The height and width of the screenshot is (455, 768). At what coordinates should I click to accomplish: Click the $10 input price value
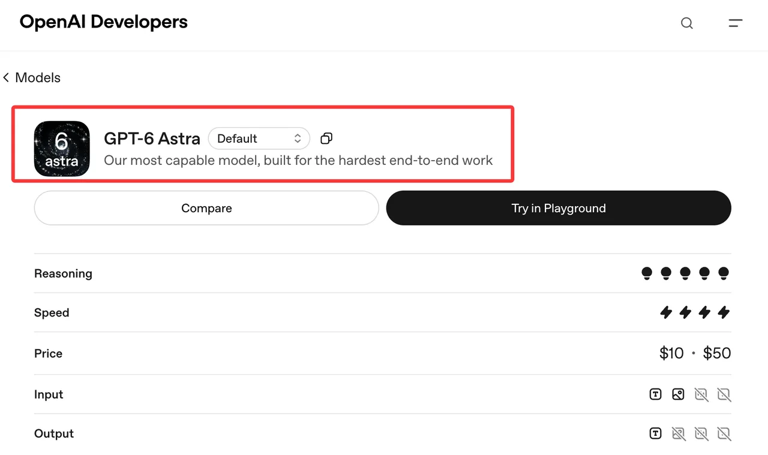671,353
